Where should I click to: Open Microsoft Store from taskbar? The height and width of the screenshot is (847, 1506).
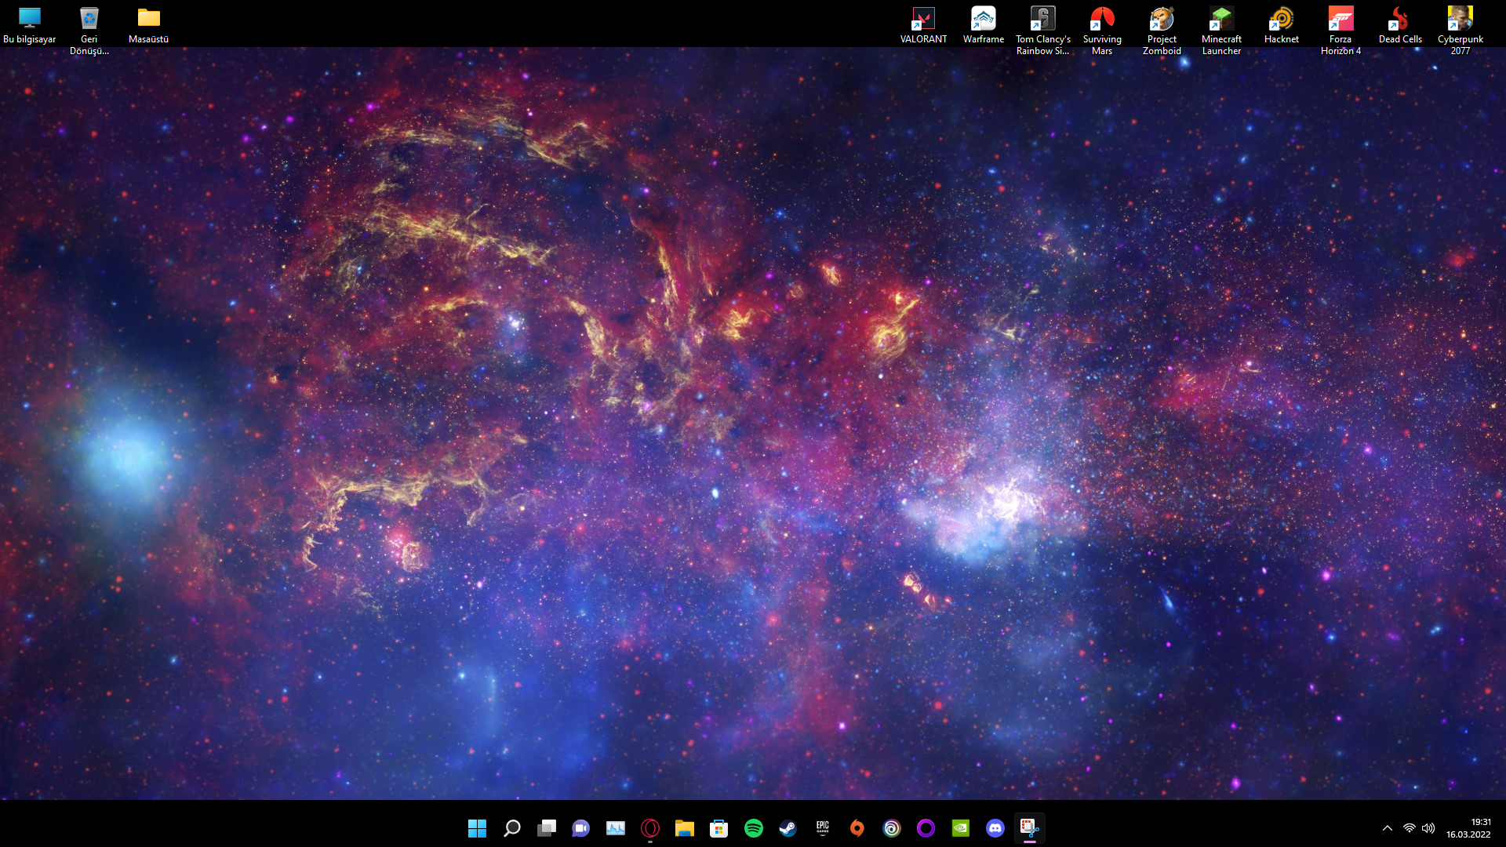pos(718,828)
